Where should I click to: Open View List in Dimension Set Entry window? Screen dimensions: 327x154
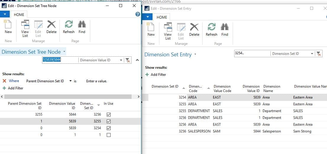168,32
